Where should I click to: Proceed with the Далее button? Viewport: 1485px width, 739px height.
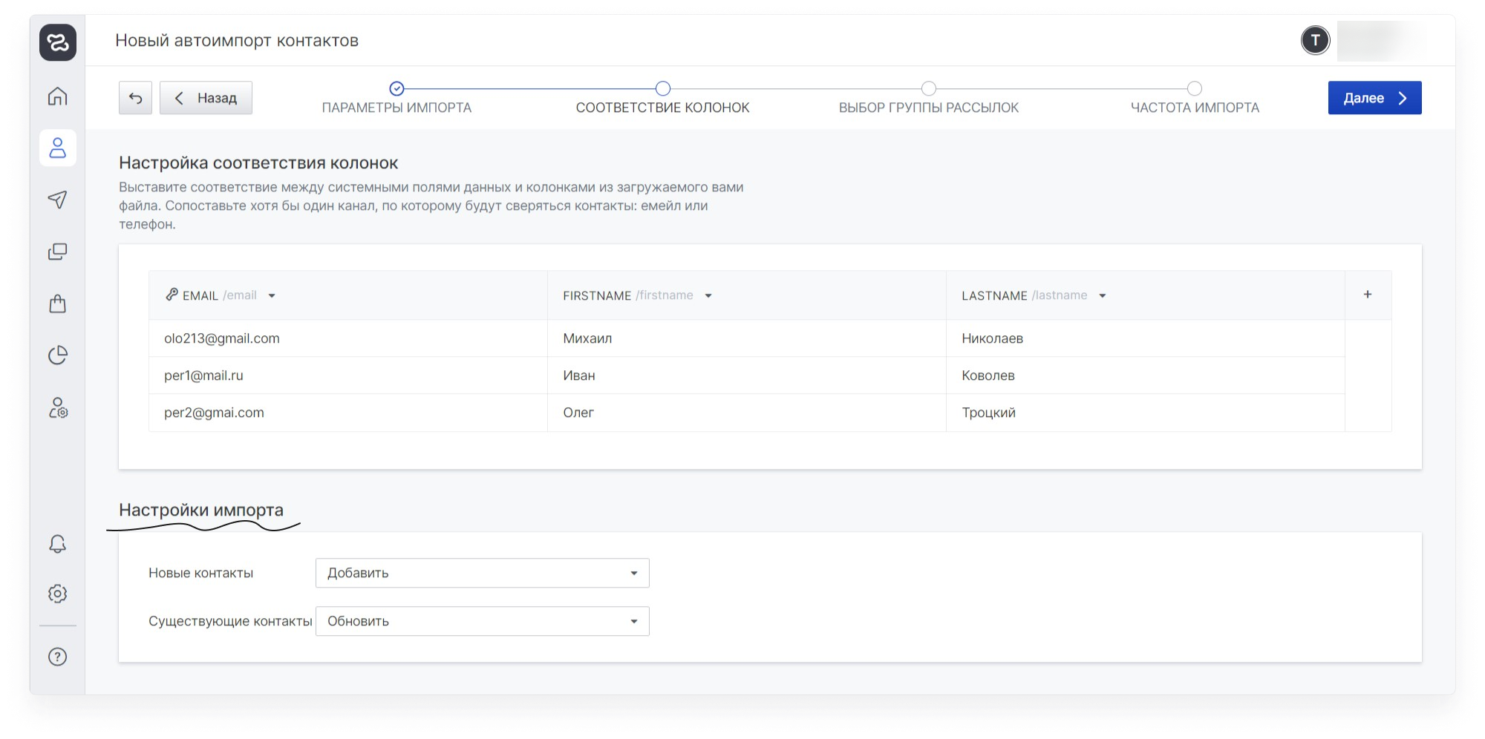click(1374, 98)
